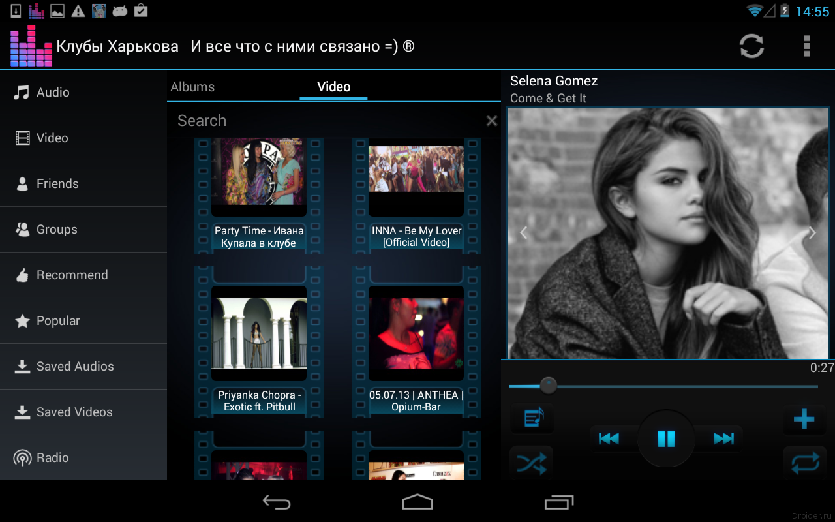Click the playback progress slider knob
This screenshot has height=522, width=835.
coord(549,386)
